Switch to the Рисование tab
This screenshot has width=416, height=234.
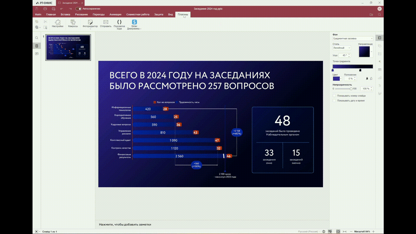(x=81, y=15)
